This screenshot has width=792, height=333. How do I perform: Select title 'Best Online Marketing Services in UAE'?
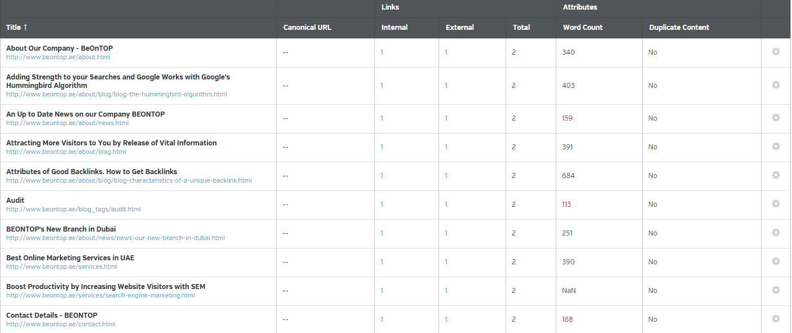point(70,257)
